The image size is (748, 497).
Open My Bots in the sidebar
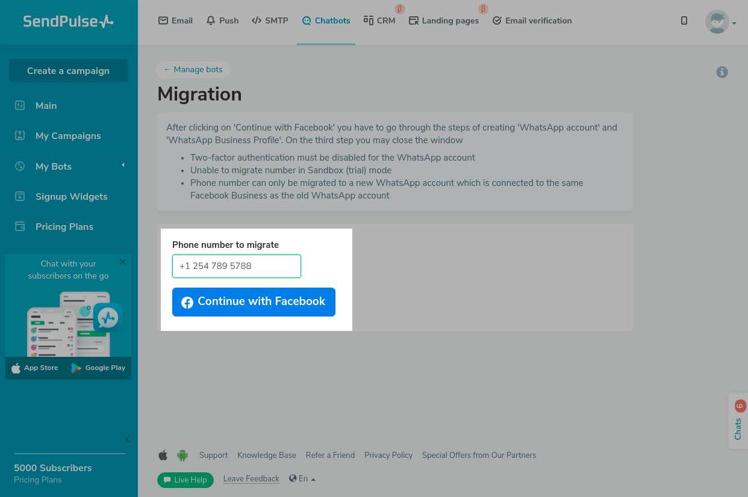53,166
